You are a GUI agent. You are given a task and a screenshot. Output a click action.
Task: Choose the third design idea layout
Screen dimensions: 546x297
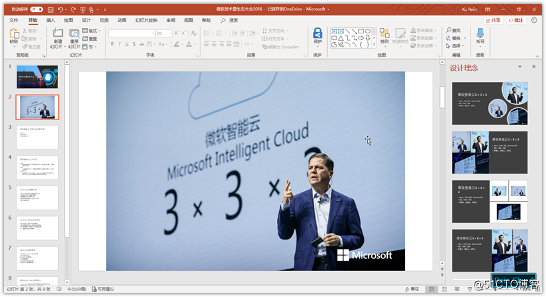[489, 202]
